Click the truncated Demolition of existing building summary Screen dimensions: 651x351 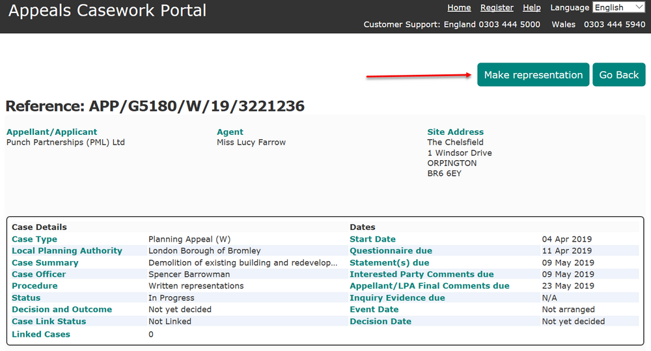[243, 262]
